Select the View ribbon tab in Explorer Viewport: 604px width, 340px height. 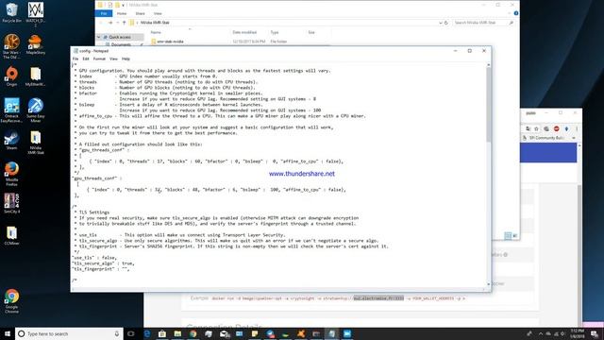[158, 13]
